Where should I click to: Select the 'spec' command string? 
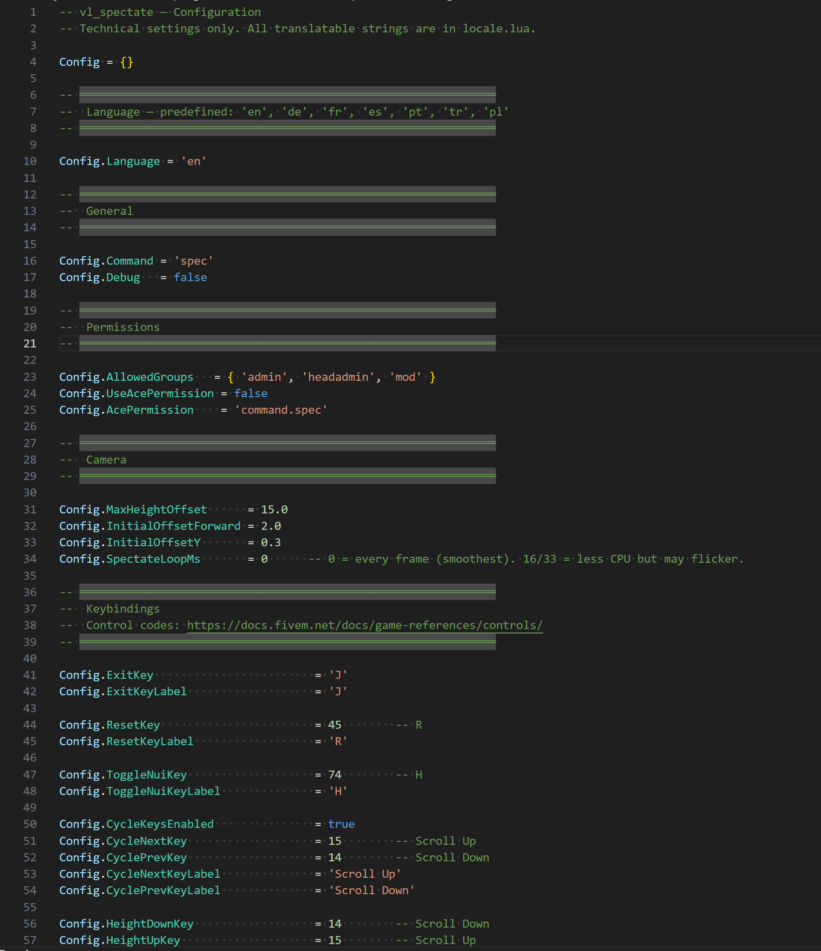tap(194, 261)
